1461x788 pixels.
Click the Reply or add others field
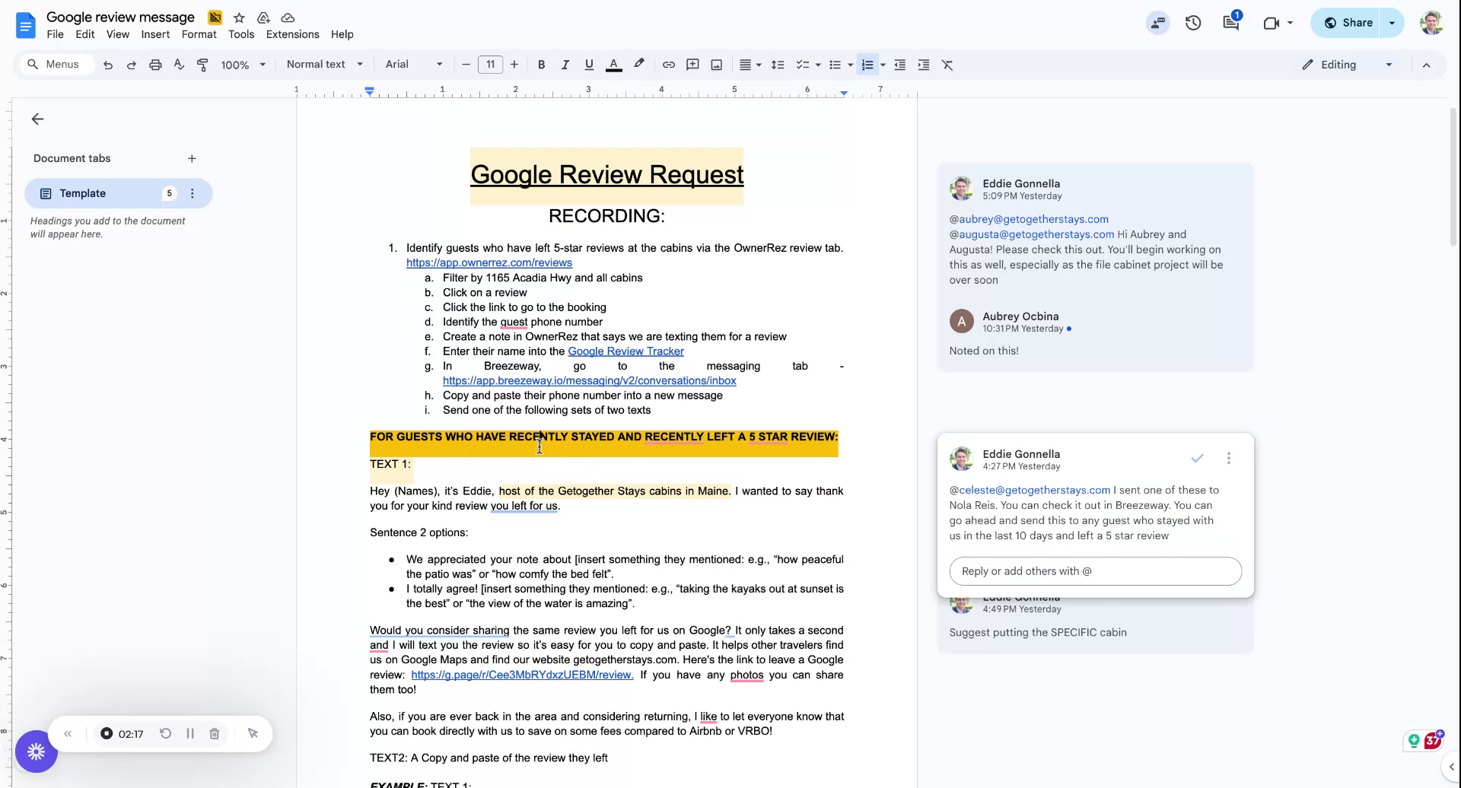point(1095,571)
